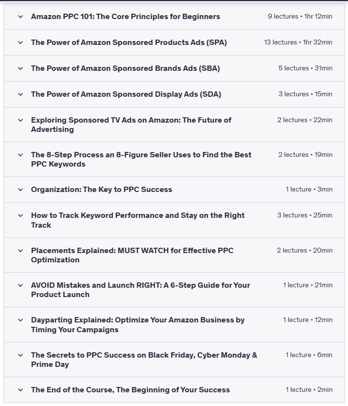The width and height of the screenshot is (348, 406).
Task: Expand "The End of the Course" chevron
Action: tap(20, 389)
